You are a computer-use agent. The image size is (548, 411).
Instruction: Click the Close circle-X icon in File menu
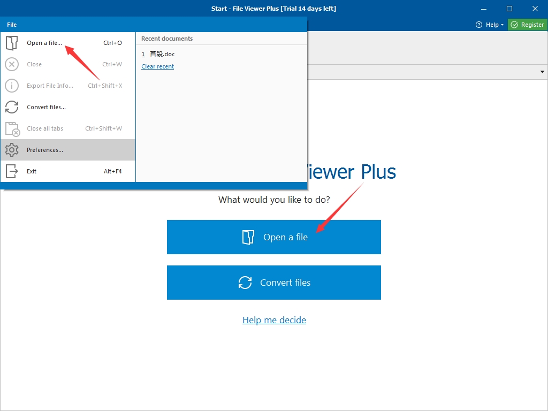coord(12,64)
